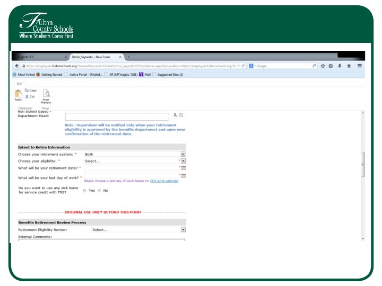Close the Retire_Separate tab

[120, 57]
